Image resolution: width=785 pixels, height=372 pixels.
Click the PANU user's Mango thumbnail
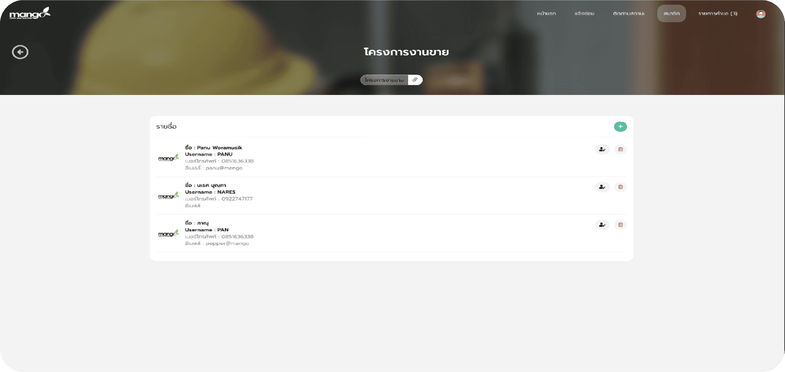(168, 158)
